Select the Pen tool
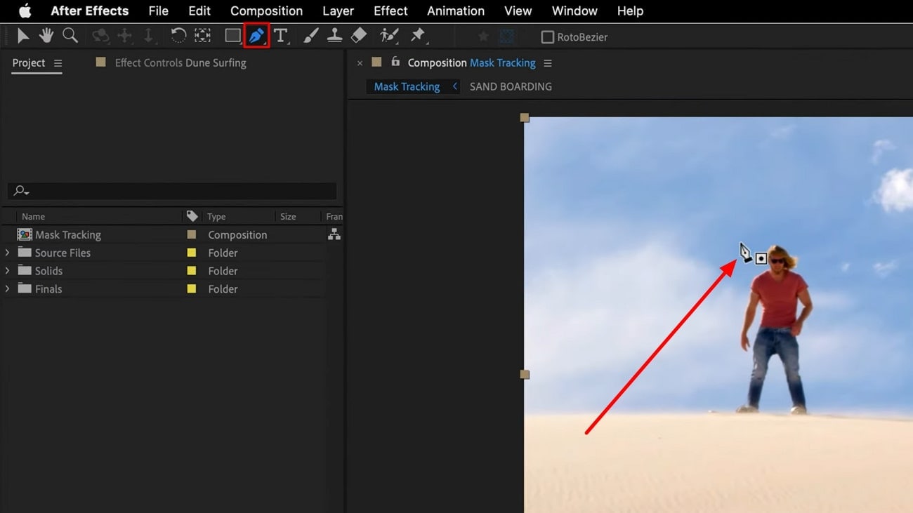Image resolution: width=913 pixels, height=513 pixels. (256, 36)
